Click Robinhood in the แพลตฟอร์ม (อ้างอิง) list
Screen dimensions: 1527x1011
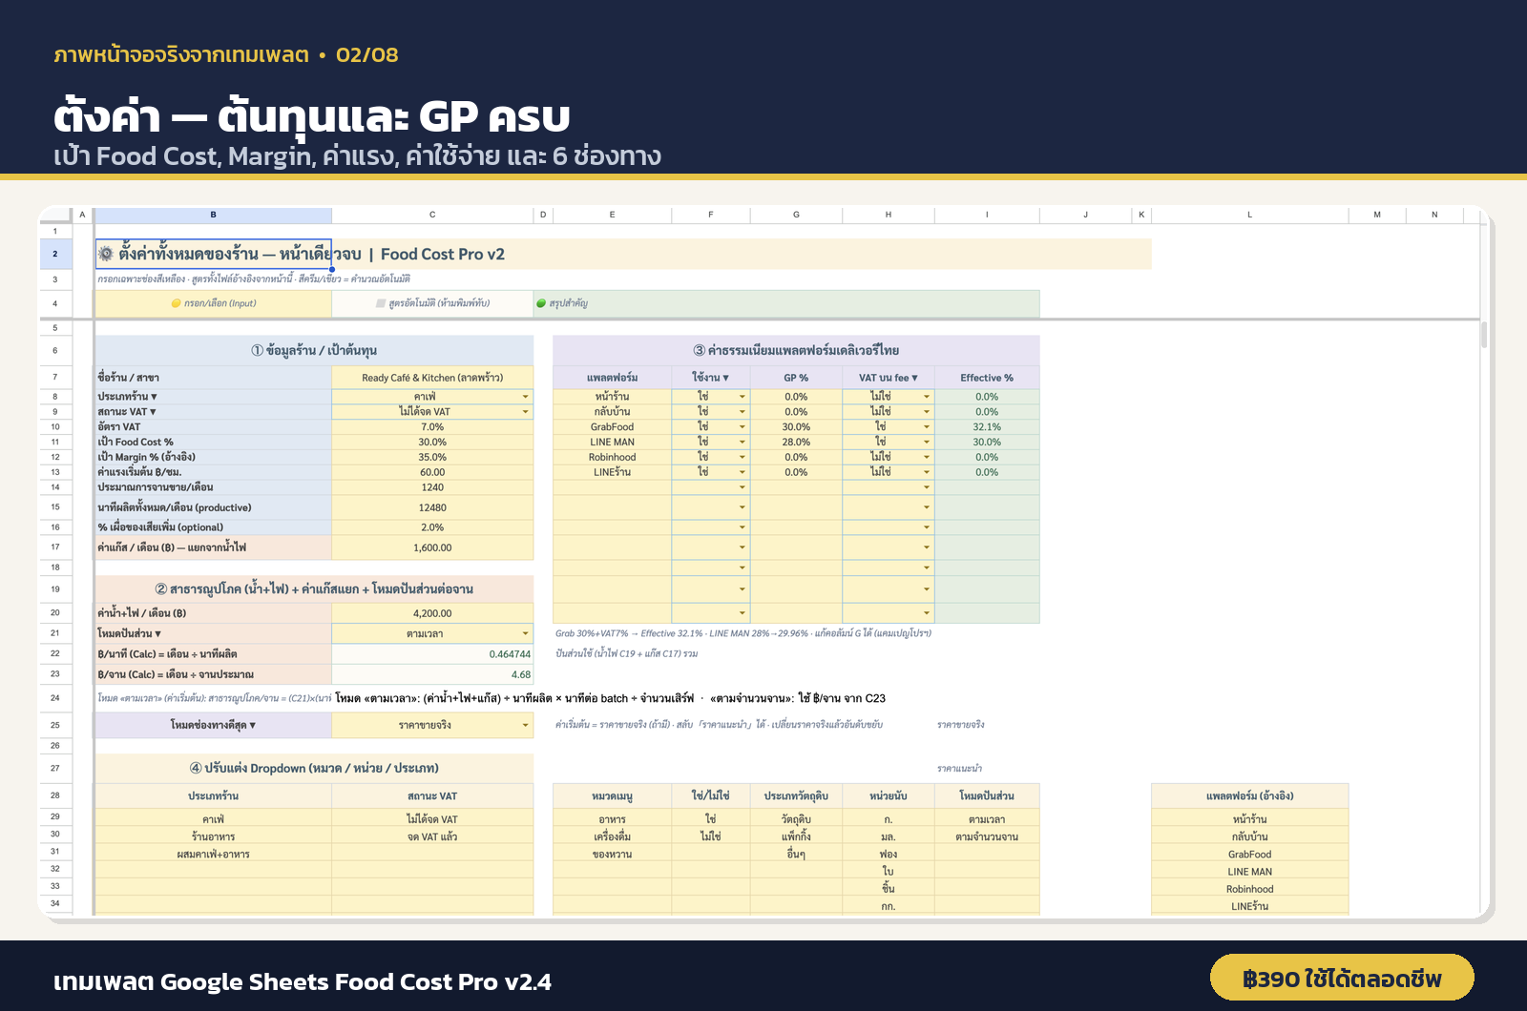pyautogui.click(x=1249, y=889)
